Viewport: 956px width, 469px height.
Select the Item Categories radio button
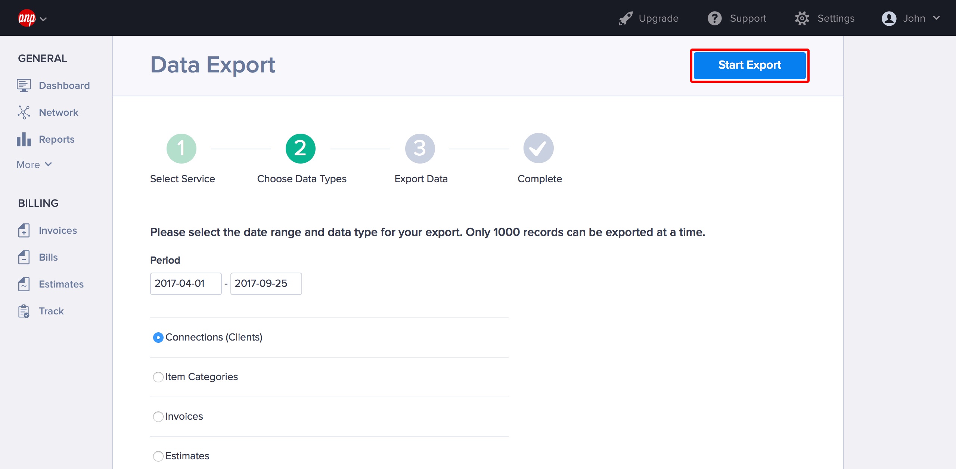(x=158, y=377)
